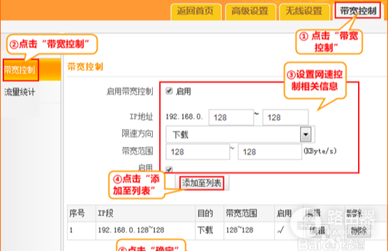Click the 添加至列表 button
The image size is (388, 251).
click(202, 183)
